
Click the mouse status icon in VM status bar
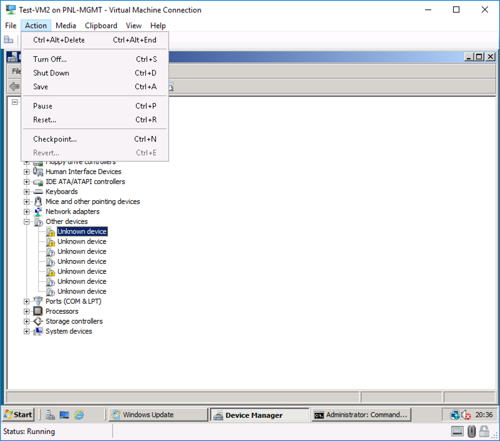471,432
